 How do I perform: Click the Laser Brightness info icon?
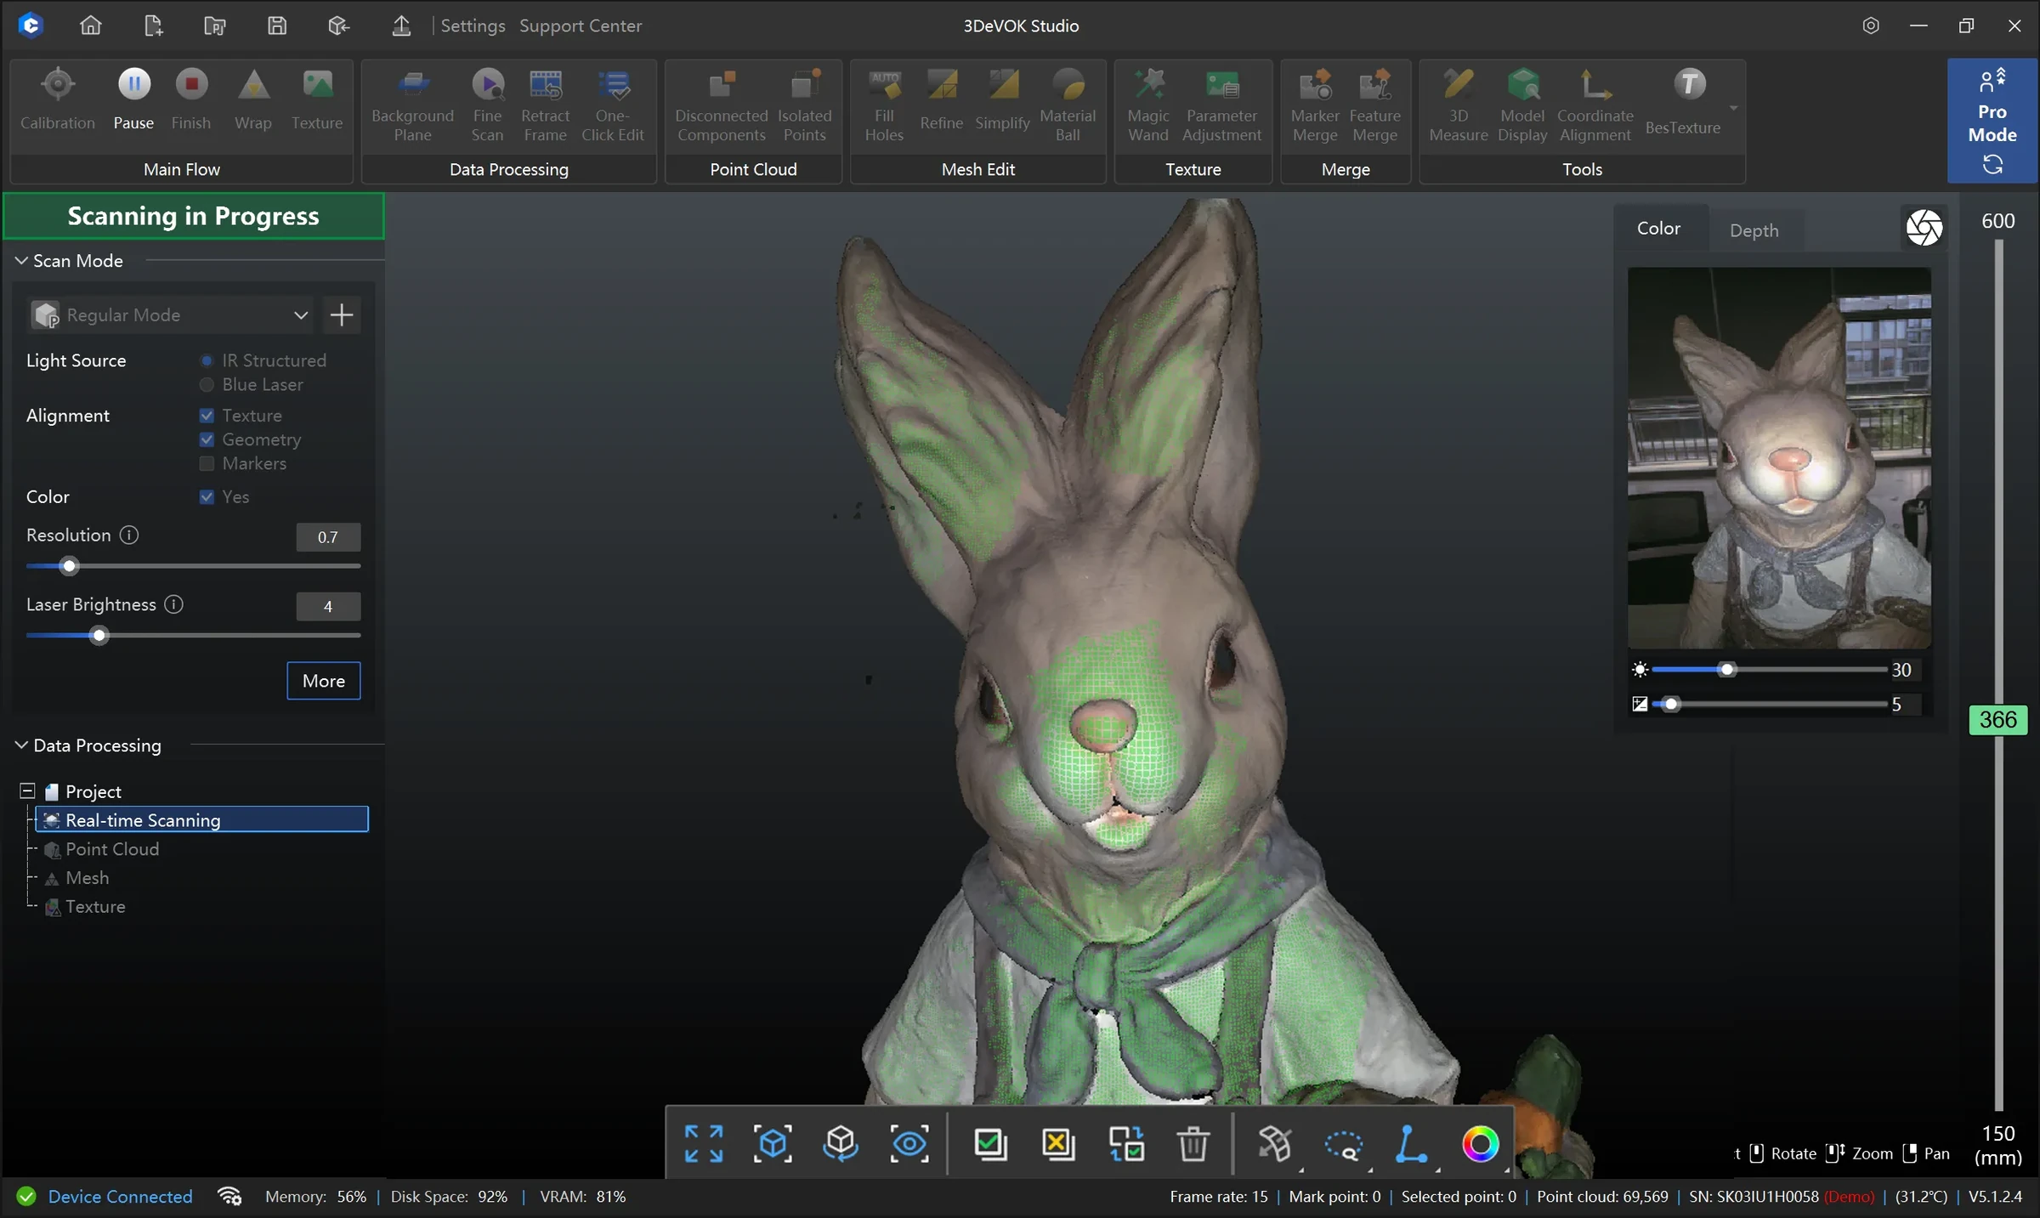(173, 604)
